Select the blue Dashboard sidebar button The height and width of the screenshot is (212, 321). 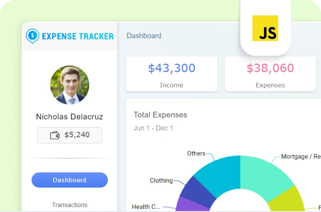[69, 180]
